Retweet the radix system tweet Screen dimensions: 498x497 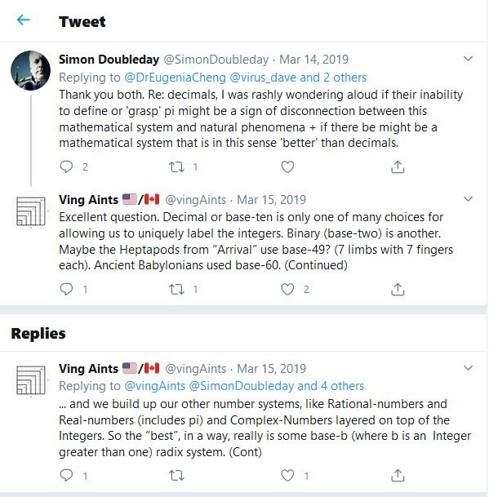click(x=176, y=474)
